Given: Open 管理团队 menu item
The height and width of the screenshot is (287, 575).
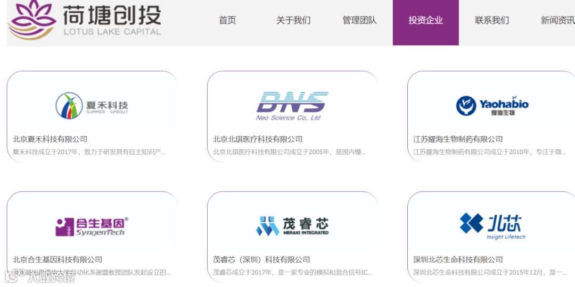Looking at the screenshot, I should click(359, 21).
